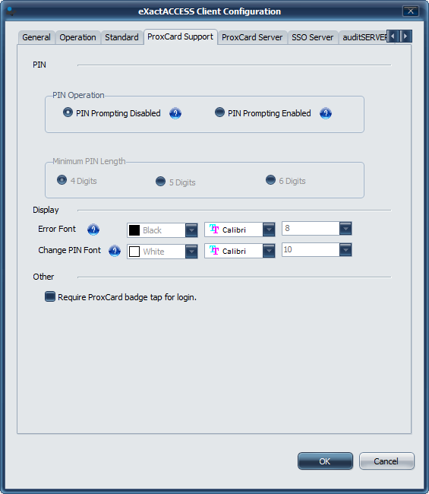This screenshot has width=429, height=494.
Task: Expand Change PIN Font size dropdown showing 10
Action: (x=345, y=250)
